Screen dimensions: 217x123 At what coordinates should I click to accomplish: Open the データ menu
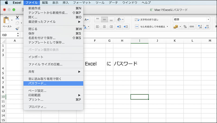pyautogui.click(x=113, y=2)
